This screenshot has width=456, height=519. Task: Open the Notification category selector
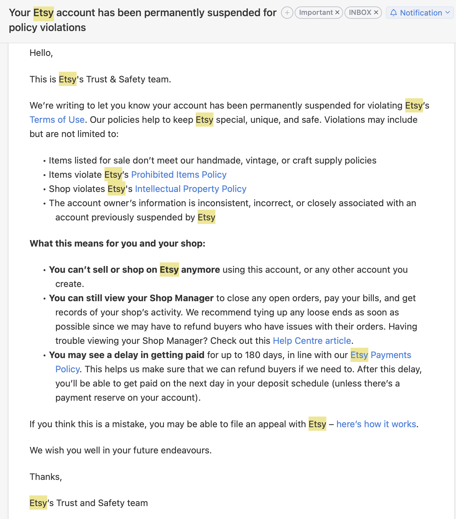point(421,13)
